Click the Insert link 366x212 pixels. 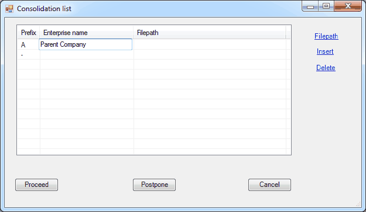[325, 51]
